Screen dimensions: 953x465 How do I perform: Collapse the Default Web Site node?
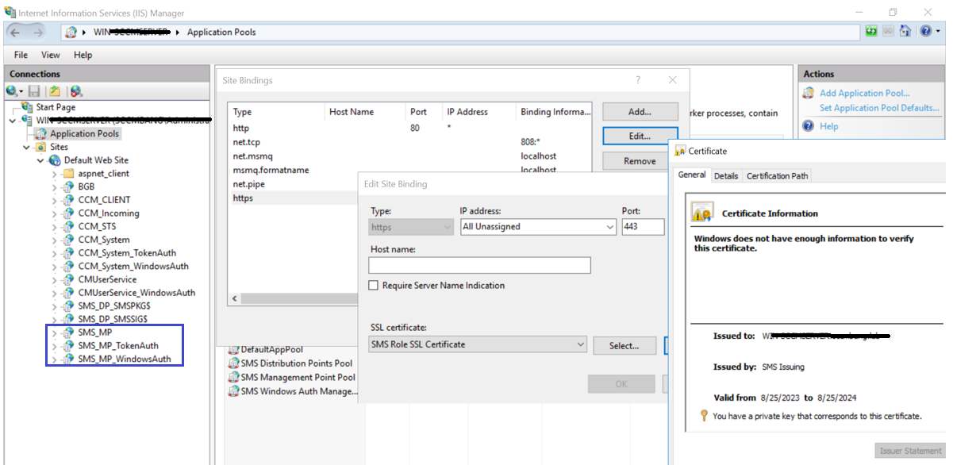(41, 160)
